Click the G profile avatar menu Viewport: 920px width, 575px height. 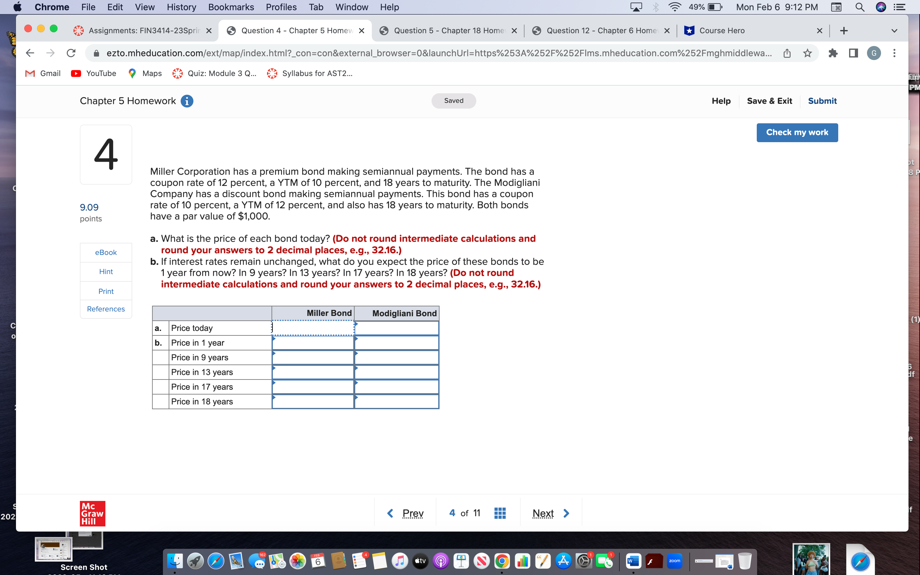(x=874, y=53)
